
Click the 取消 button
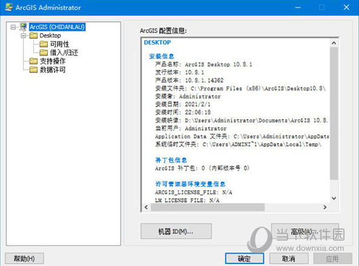(289, 259)
